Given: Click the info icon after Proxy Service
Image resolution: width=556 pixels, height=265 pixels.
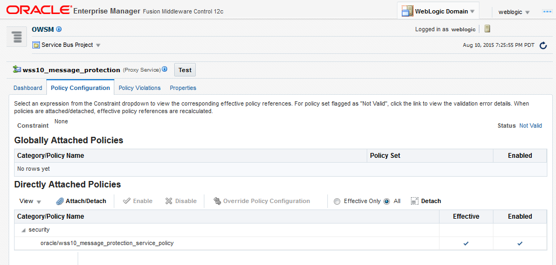Looking at the screenshot, I should [164, 69].
